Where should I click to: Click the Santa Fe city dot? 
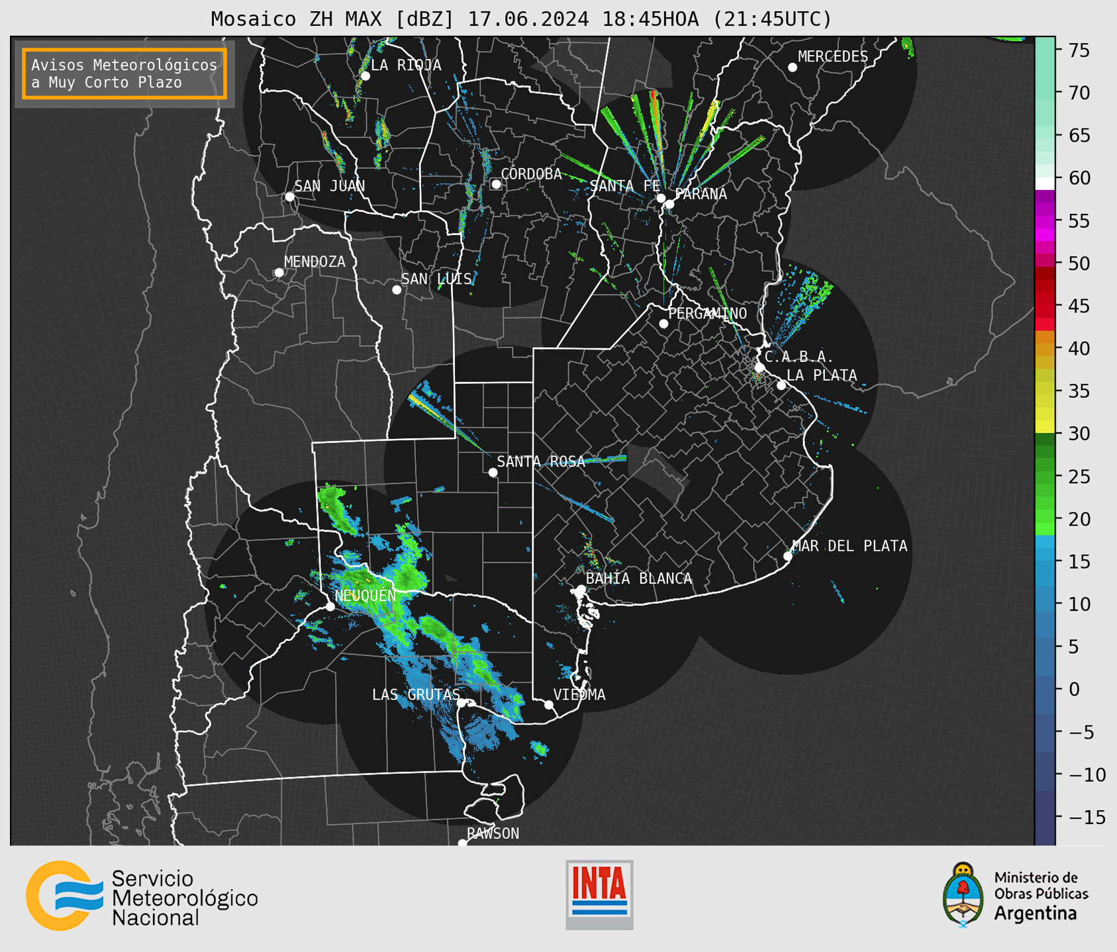(x=661, y=198)
